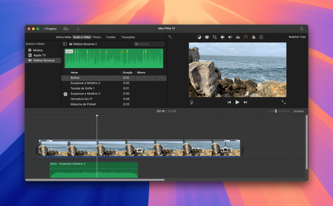Open the clip filter and audio effects
This screenshot has height=206, width=333.
(x=253, y=37)
